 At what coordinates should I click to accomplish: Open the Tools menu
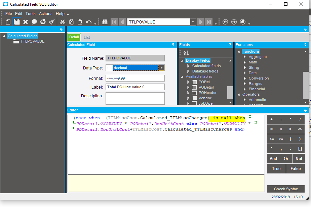click(x=30, y=14)
